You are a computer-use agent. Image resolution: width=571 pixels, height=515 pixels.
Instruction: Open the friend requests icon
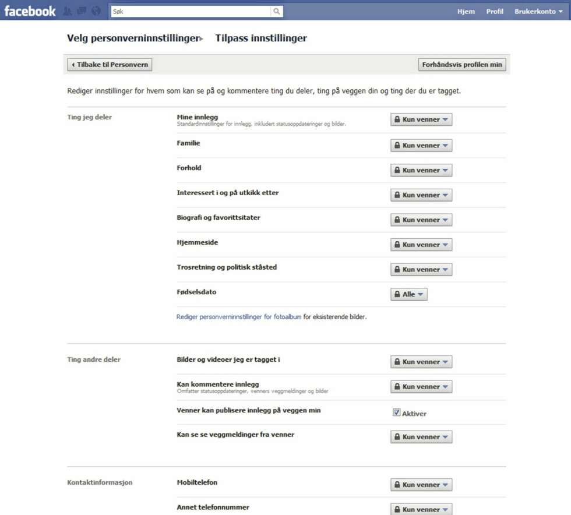click(68, 11)
